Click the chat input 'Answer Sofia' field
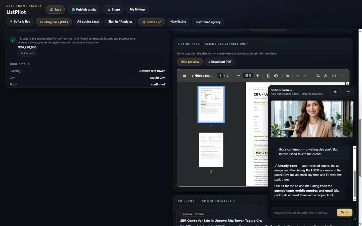The width and height of the screenshot is (362, 226). click(x=304, y=213)
